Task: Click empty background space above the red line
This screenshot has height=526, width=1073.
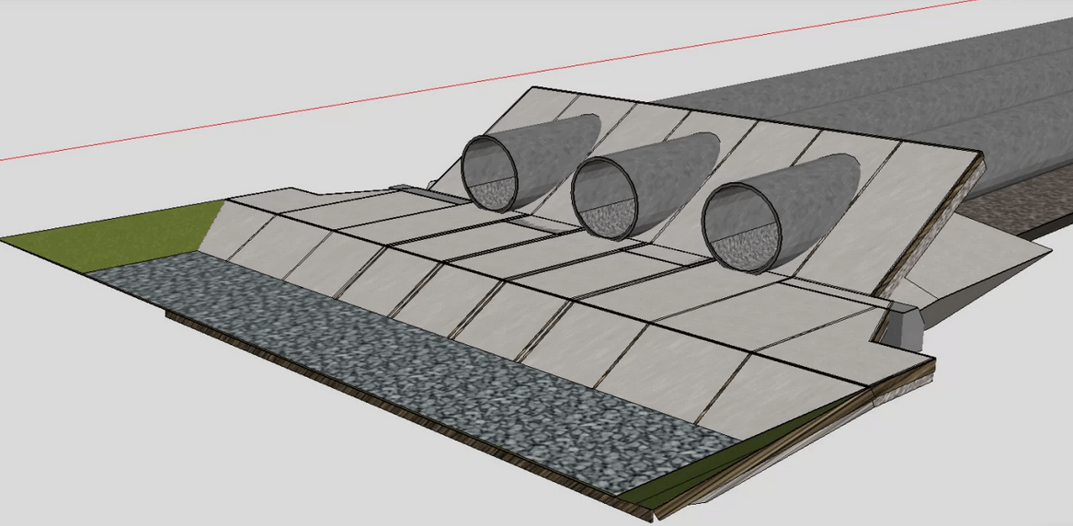Action: tap(276, 46)
